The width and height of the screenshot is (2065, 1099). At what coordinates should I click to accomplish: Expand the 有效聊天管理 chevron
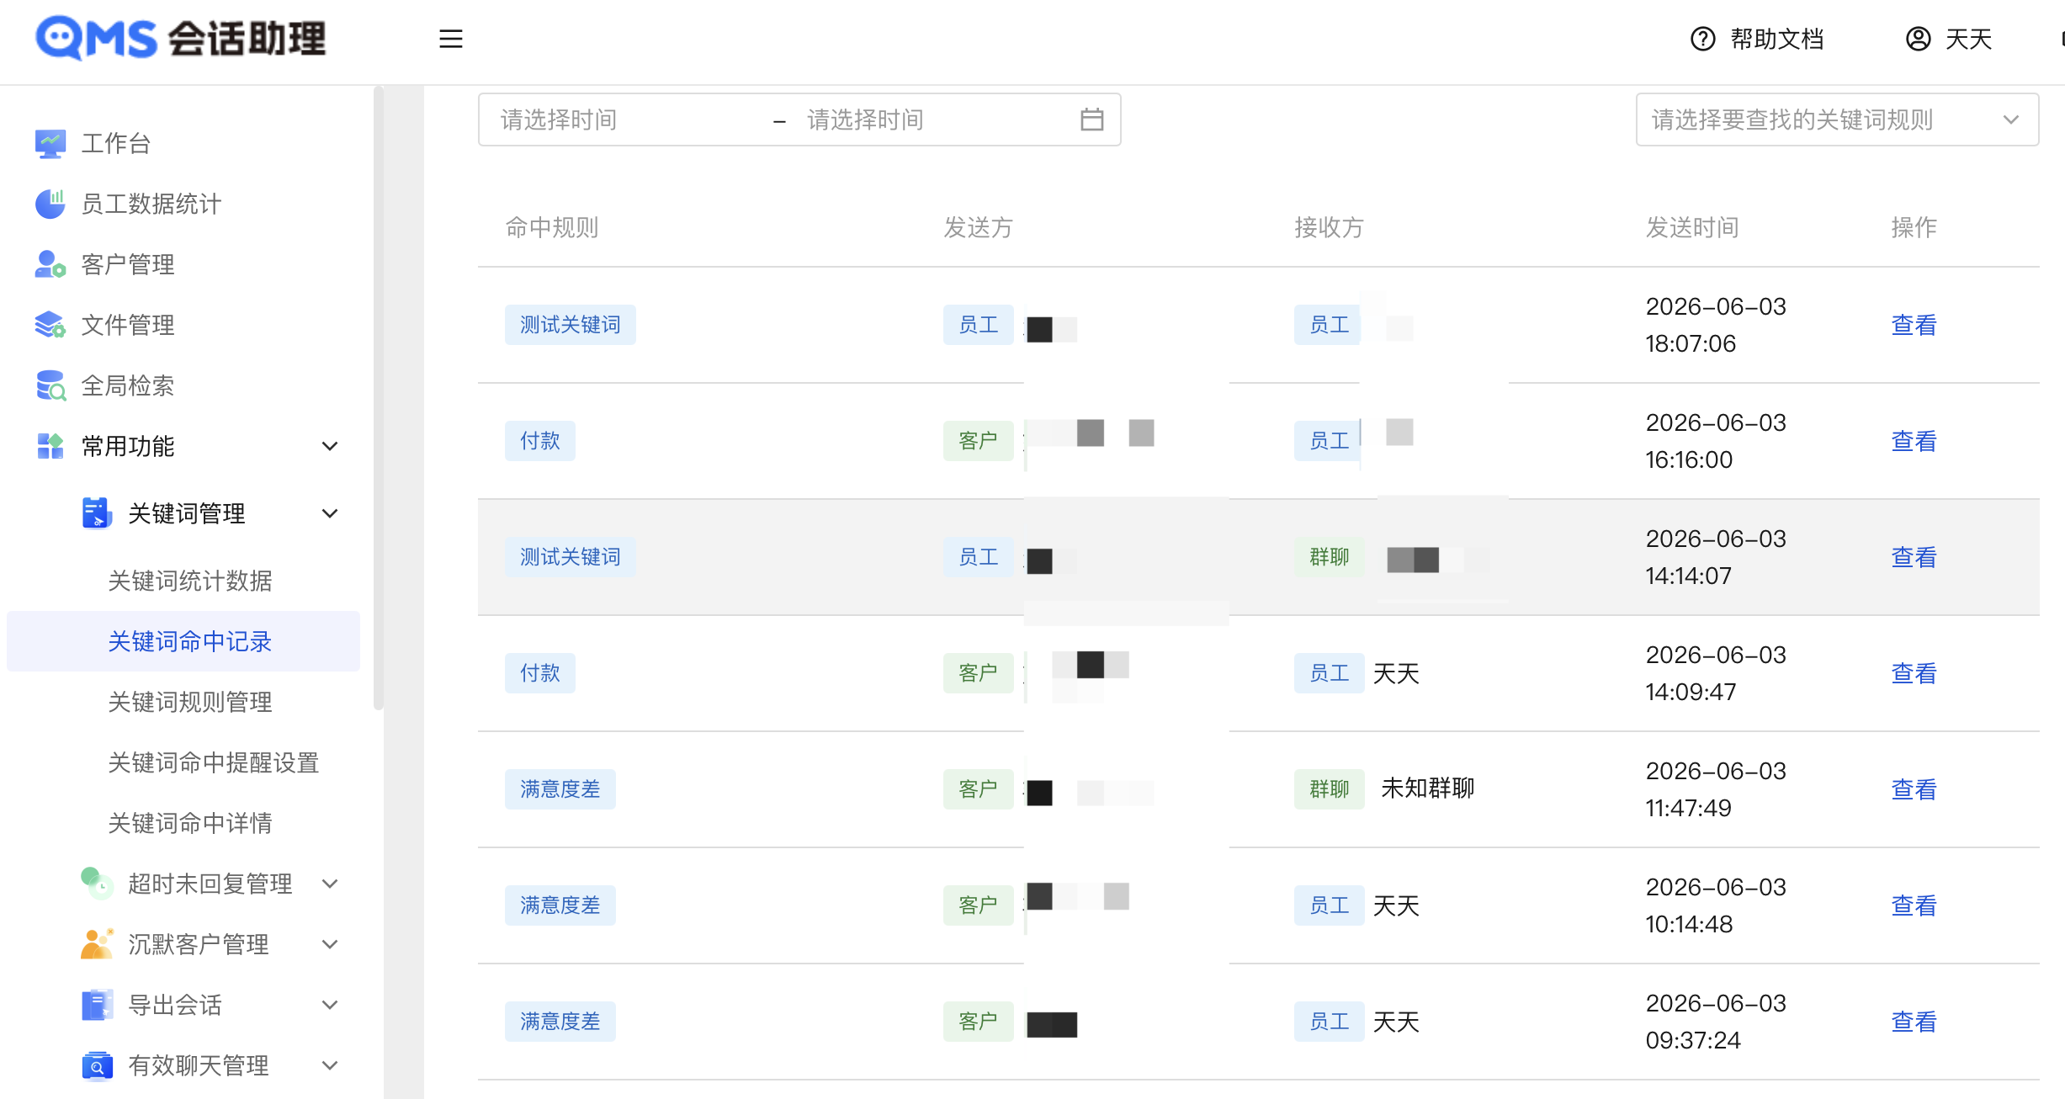[330, 1065]
